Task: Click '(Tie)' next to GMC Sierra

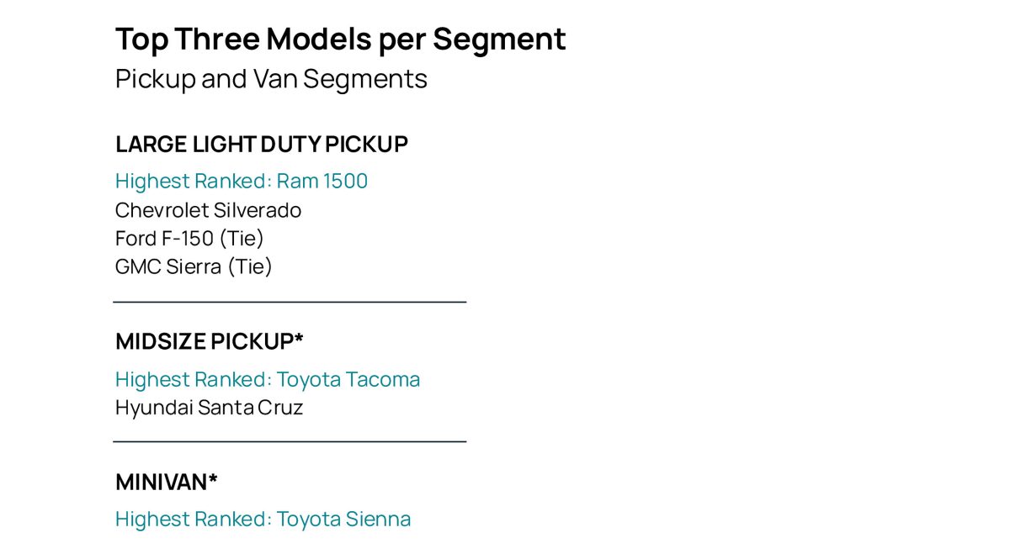Action: coord(250,267)
